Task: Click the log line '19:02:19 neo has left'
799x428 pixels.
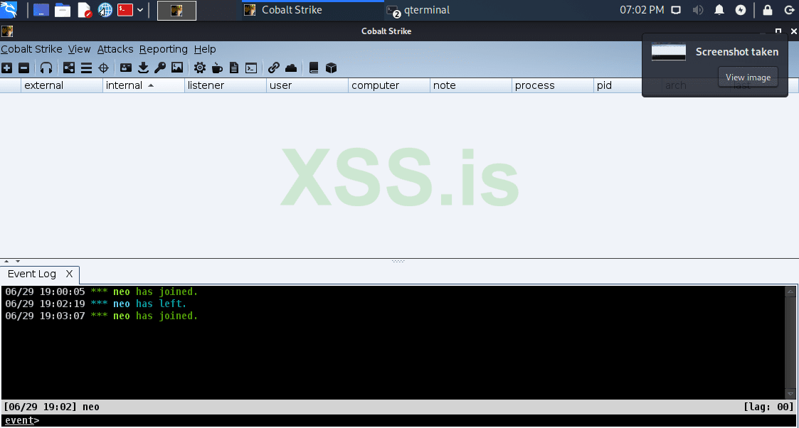Action: click(x=96, y=304)
